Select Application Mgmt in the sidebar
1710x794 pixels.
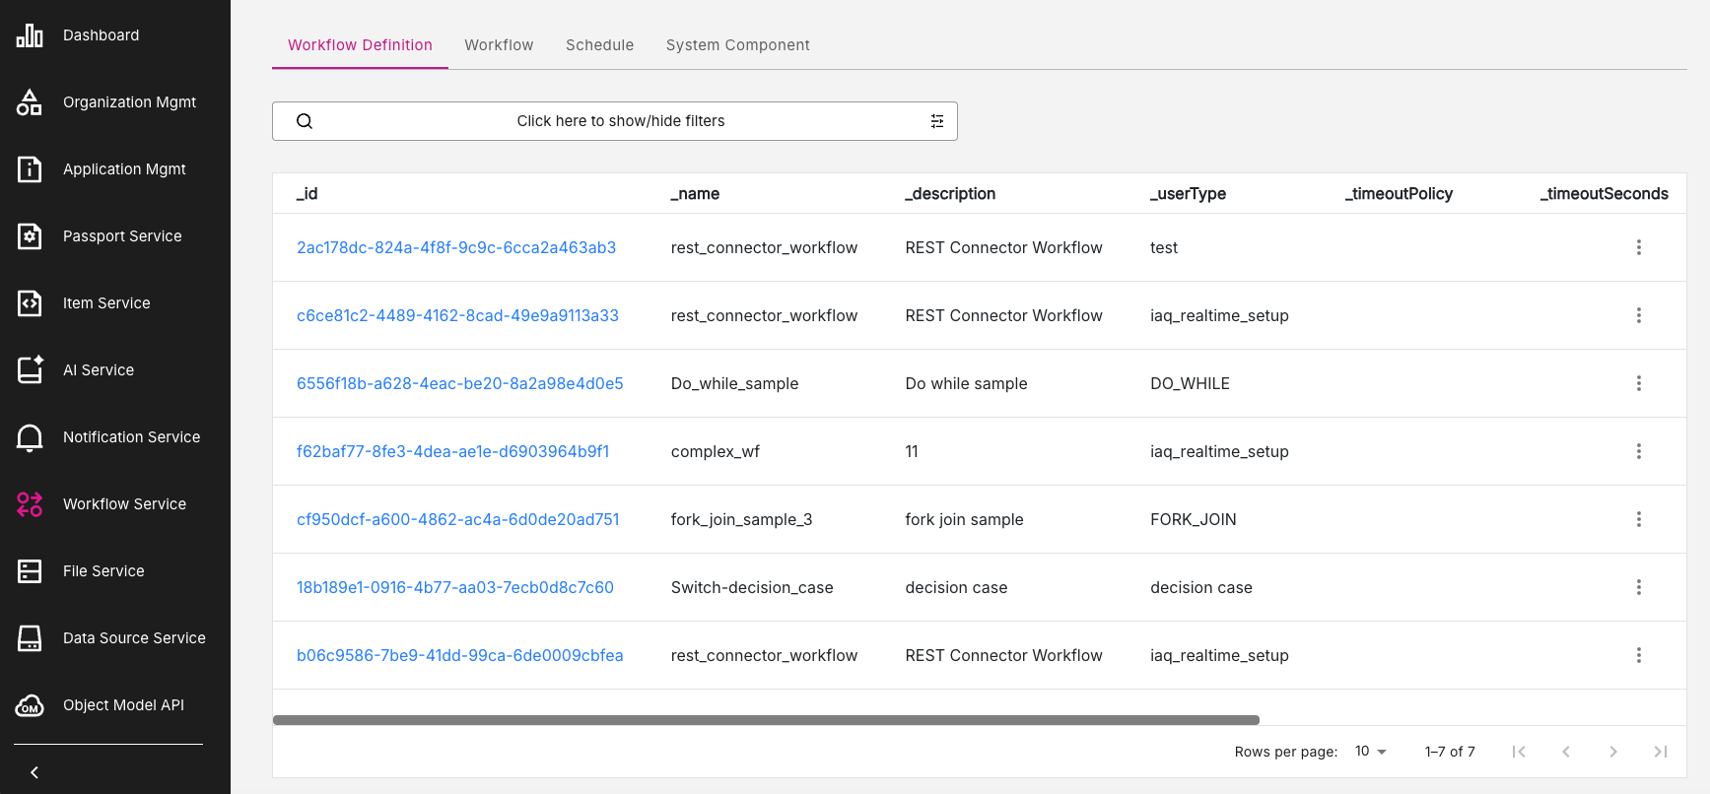pyautogui.click(x=124, y=169)
